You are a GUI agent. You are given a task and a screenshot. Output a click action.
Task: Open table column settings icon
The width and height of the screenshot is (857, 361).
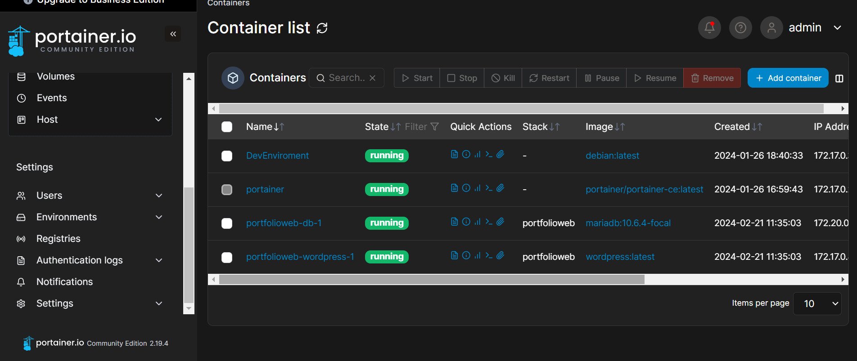[839, 78]
